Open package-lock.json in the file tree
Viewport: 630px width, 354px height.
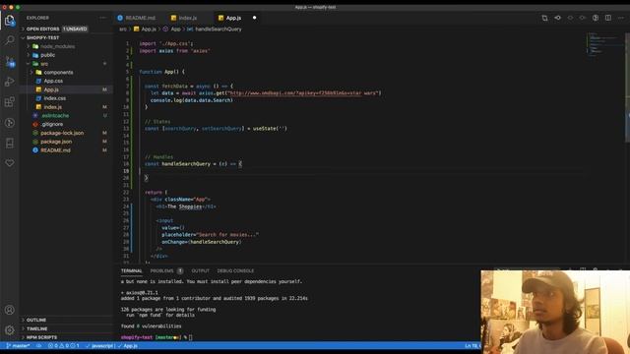[67, 133]
